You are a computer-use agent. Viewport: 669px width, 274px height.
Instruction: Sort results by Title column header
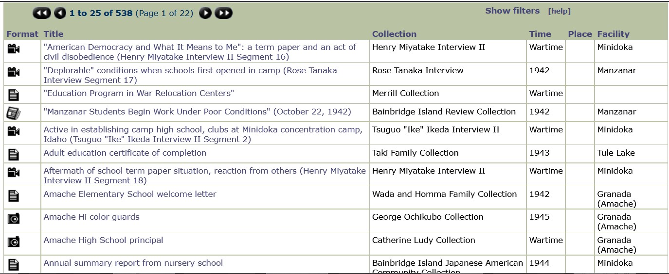[54, 34]
